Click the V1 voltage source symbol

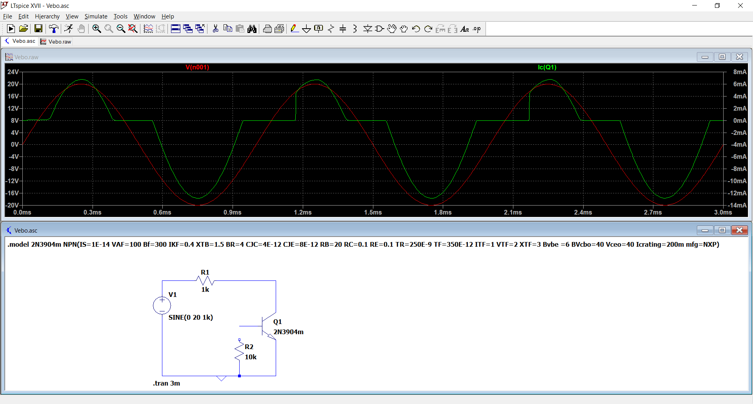pos(162,306)
